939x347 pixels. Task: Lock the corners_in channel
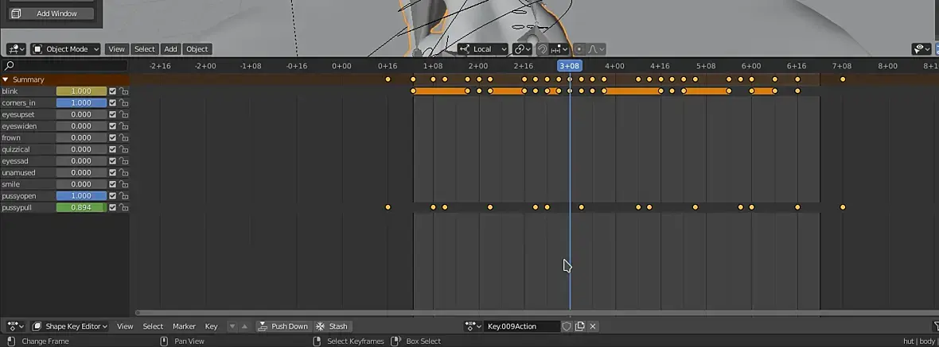123,102
